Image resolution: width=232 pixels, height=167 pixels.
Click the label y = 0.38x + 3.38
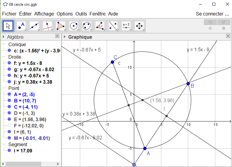click(x=79, y=114)
